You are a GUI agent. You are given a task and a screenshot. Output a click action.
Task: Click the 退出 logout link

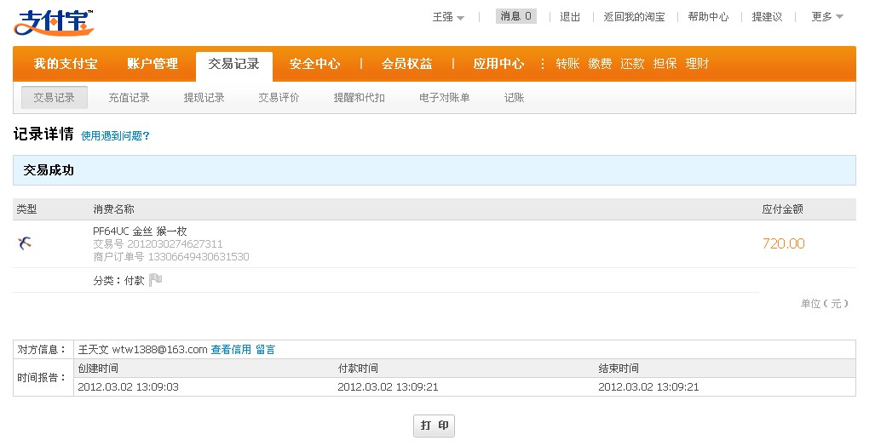point(570,17)
